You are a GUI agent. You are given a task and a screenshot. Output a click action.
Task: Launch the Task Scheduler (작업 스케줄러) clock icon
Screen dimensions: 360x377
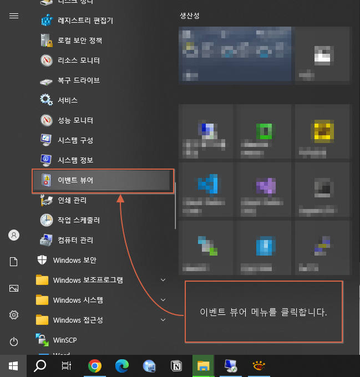[x=47, y=220]
